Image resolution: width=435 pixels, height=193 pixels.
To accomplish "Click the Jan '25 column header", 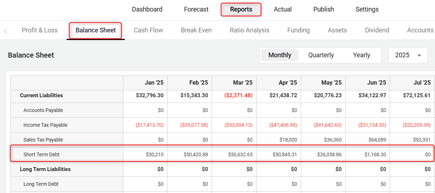I will click(154, 83).
